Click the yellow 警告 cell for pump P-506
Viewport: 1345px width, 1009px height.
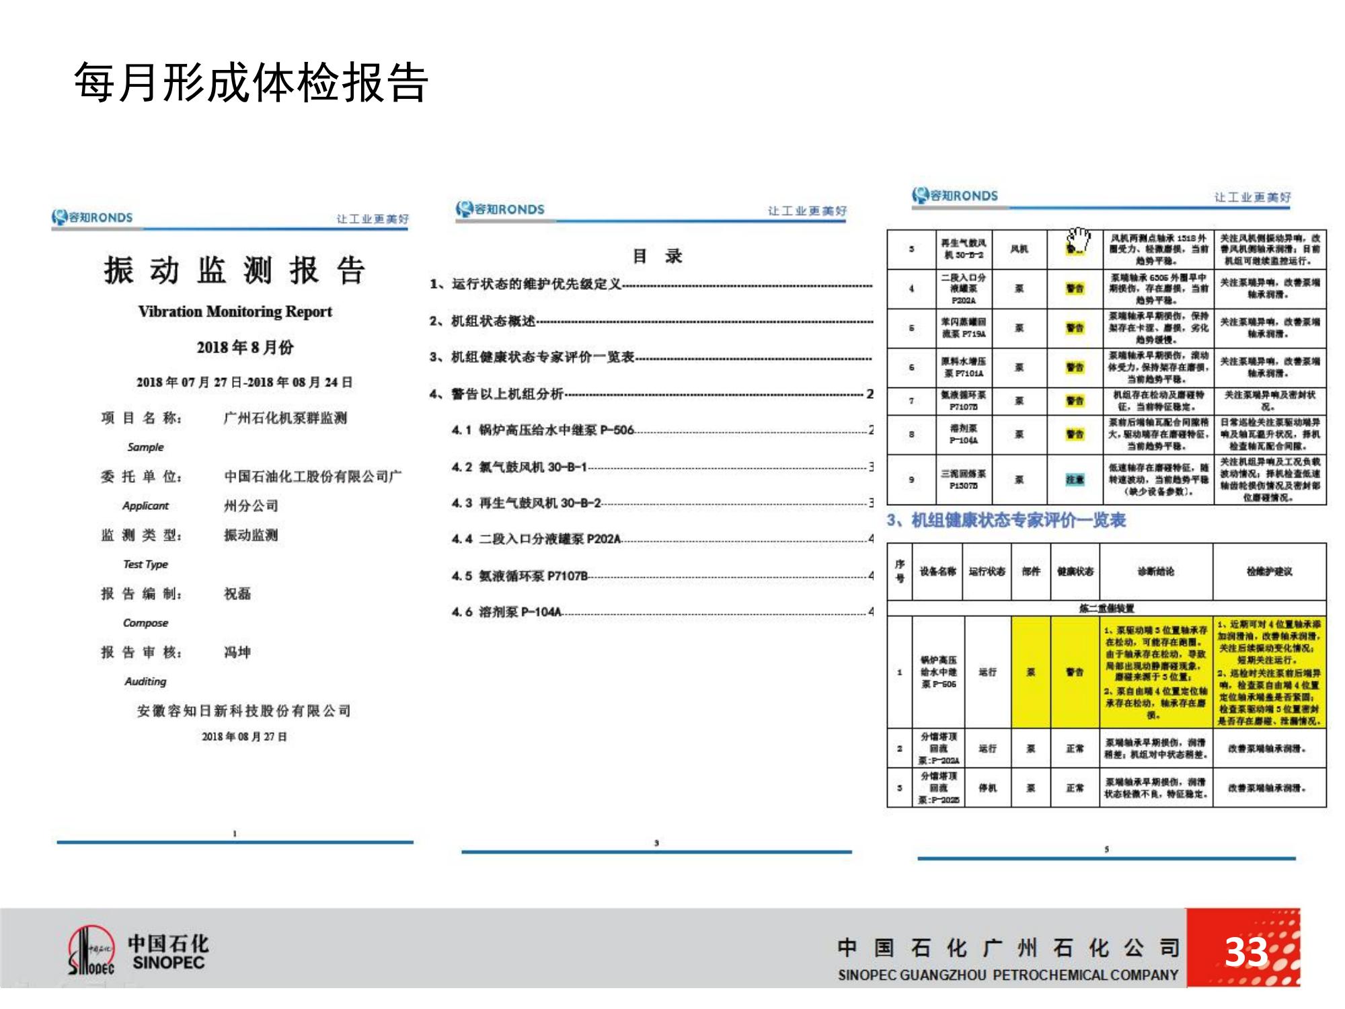[1075, 672]
